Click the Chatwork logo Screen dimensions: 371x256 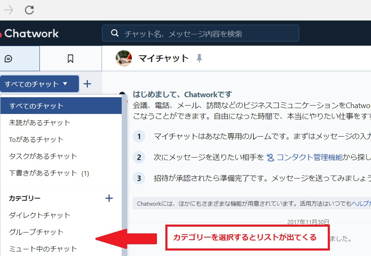coord(29,34)
